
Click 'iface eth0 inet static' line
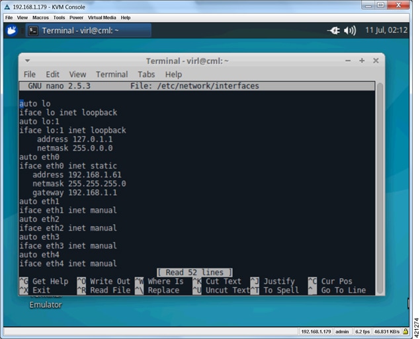pos(68,166)
